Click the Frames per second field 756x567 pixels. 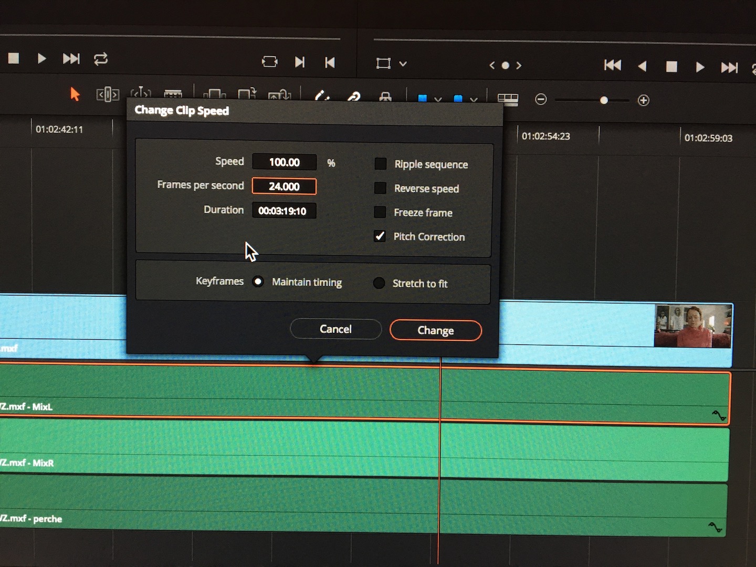[x=284, y=186]
